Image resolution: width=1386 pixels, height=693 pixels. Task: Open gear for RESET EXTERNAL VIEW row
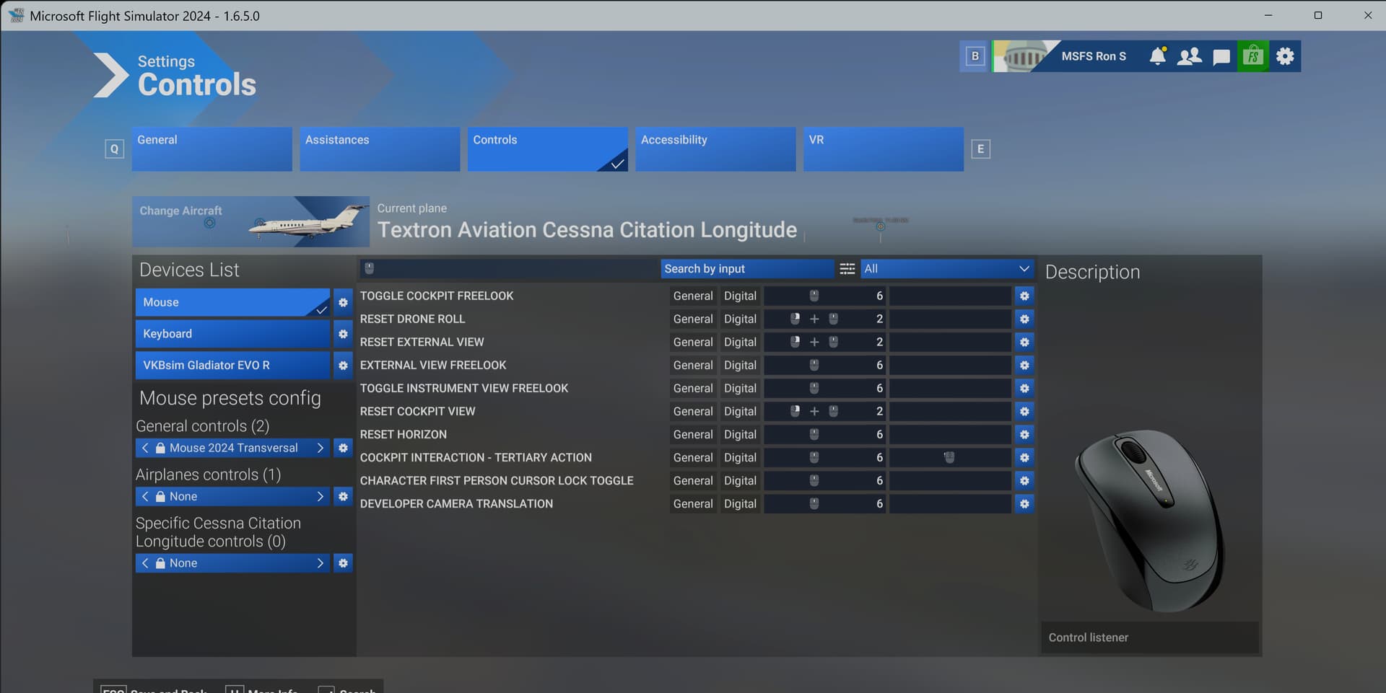pyautogui.click(x=1024, y=342)
